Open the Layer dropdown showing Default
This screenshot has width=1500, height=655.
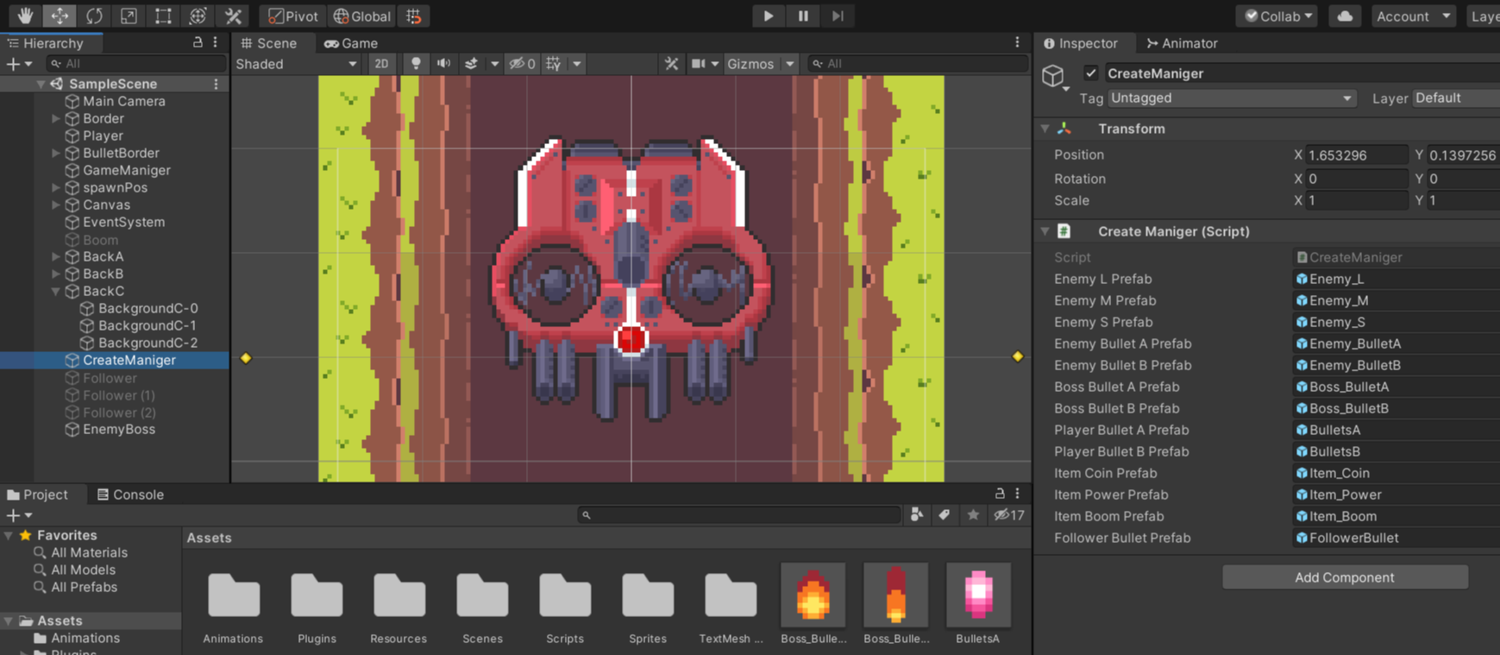(1456, 98)
